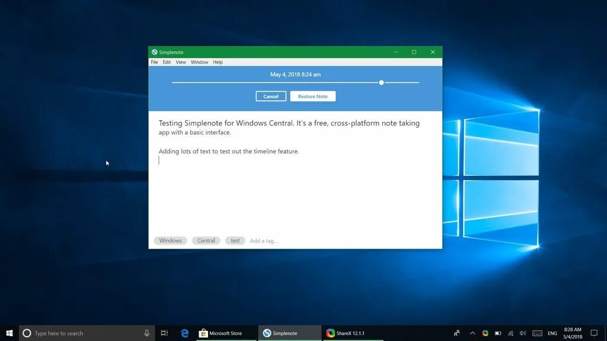Launch Microsoft Edge from taskbar
The height and width of the screenshot is (341, 607).
coord(185,333)
